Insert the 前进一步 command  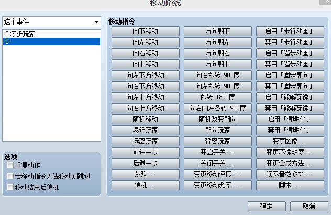tap(146, 152)
